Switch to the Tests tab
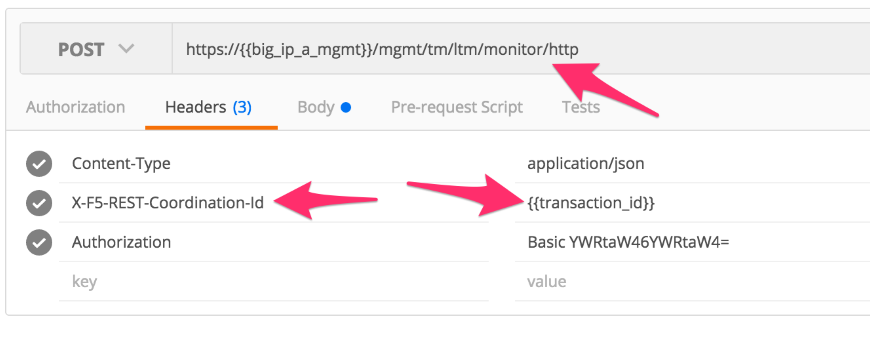Image resolution: width=870 pixels, height=338 pixels. pos(581,107)
